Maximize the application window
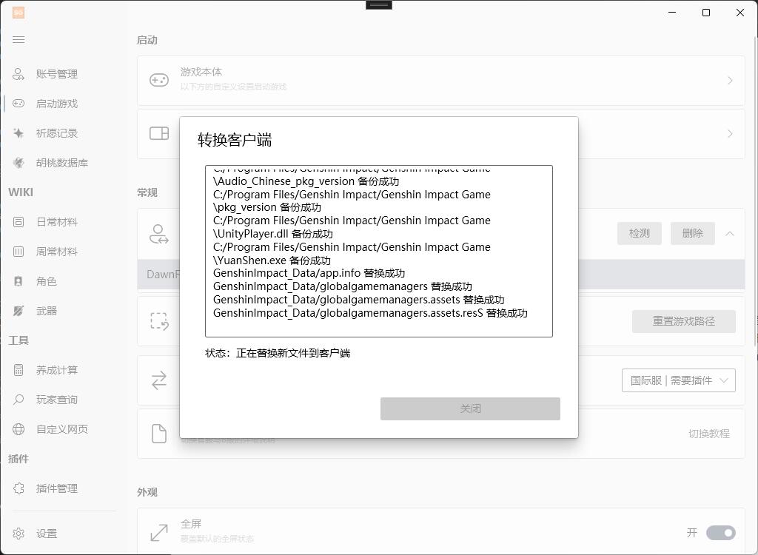758x555 pixels. pos(705,13)
